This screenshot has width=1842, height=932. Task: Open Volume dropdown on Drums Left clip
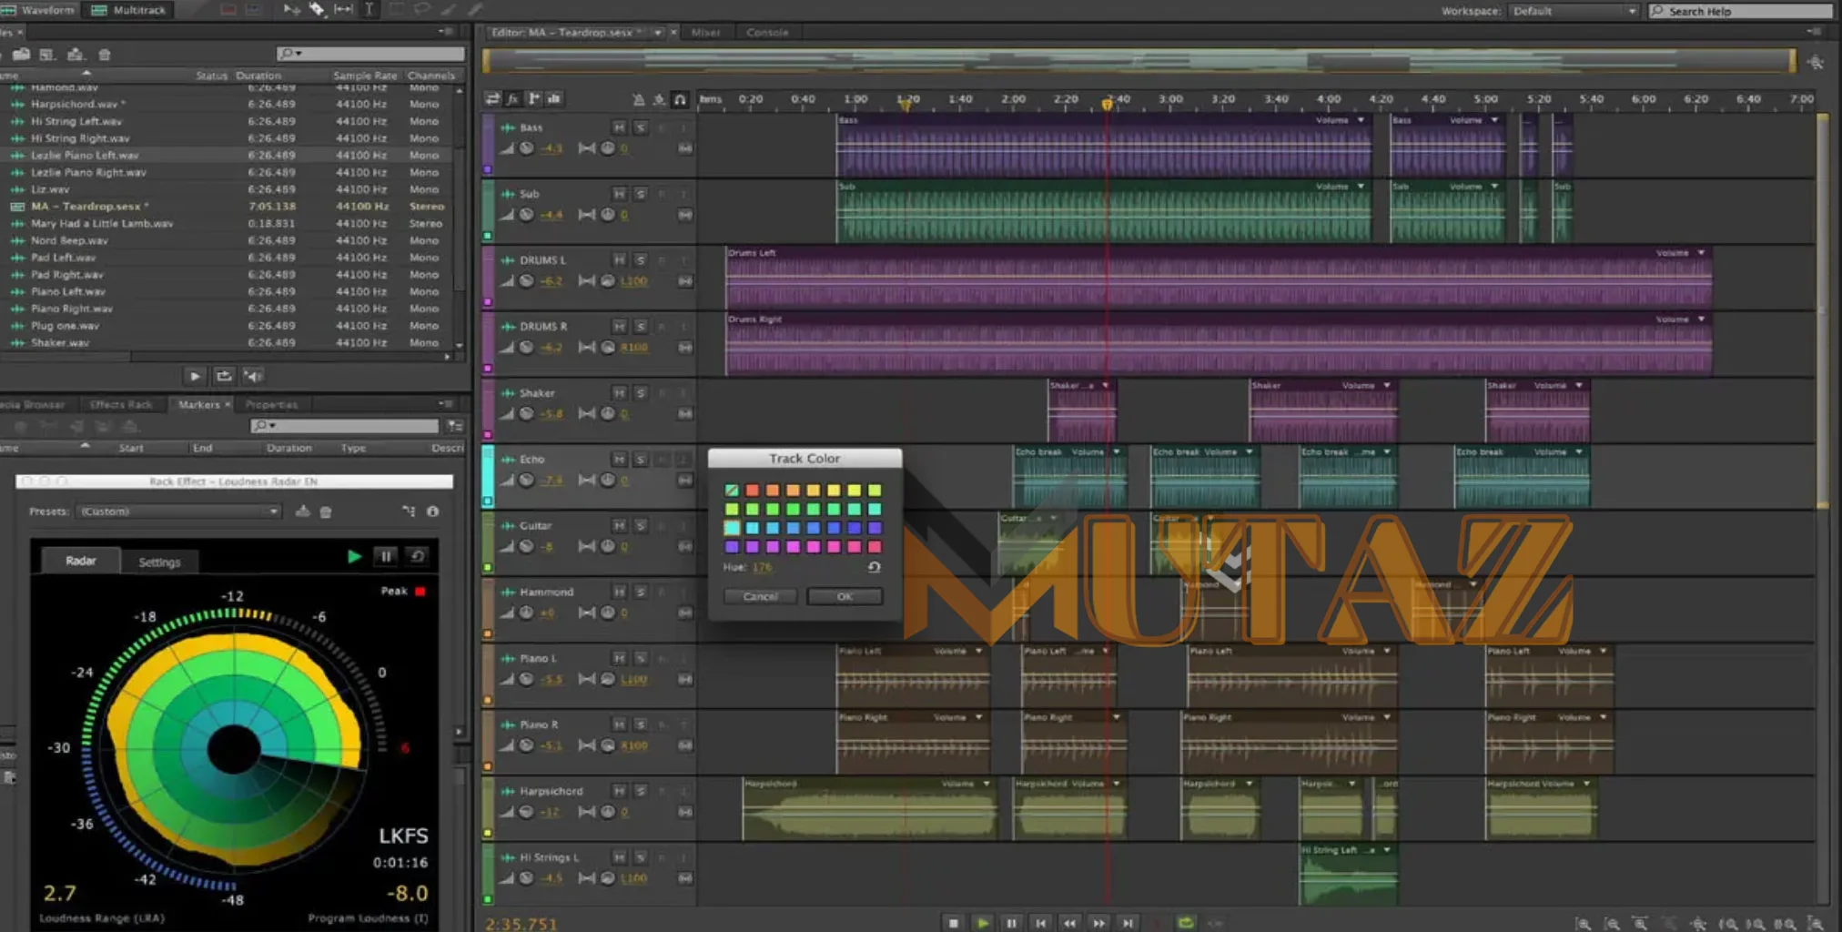1701,253
